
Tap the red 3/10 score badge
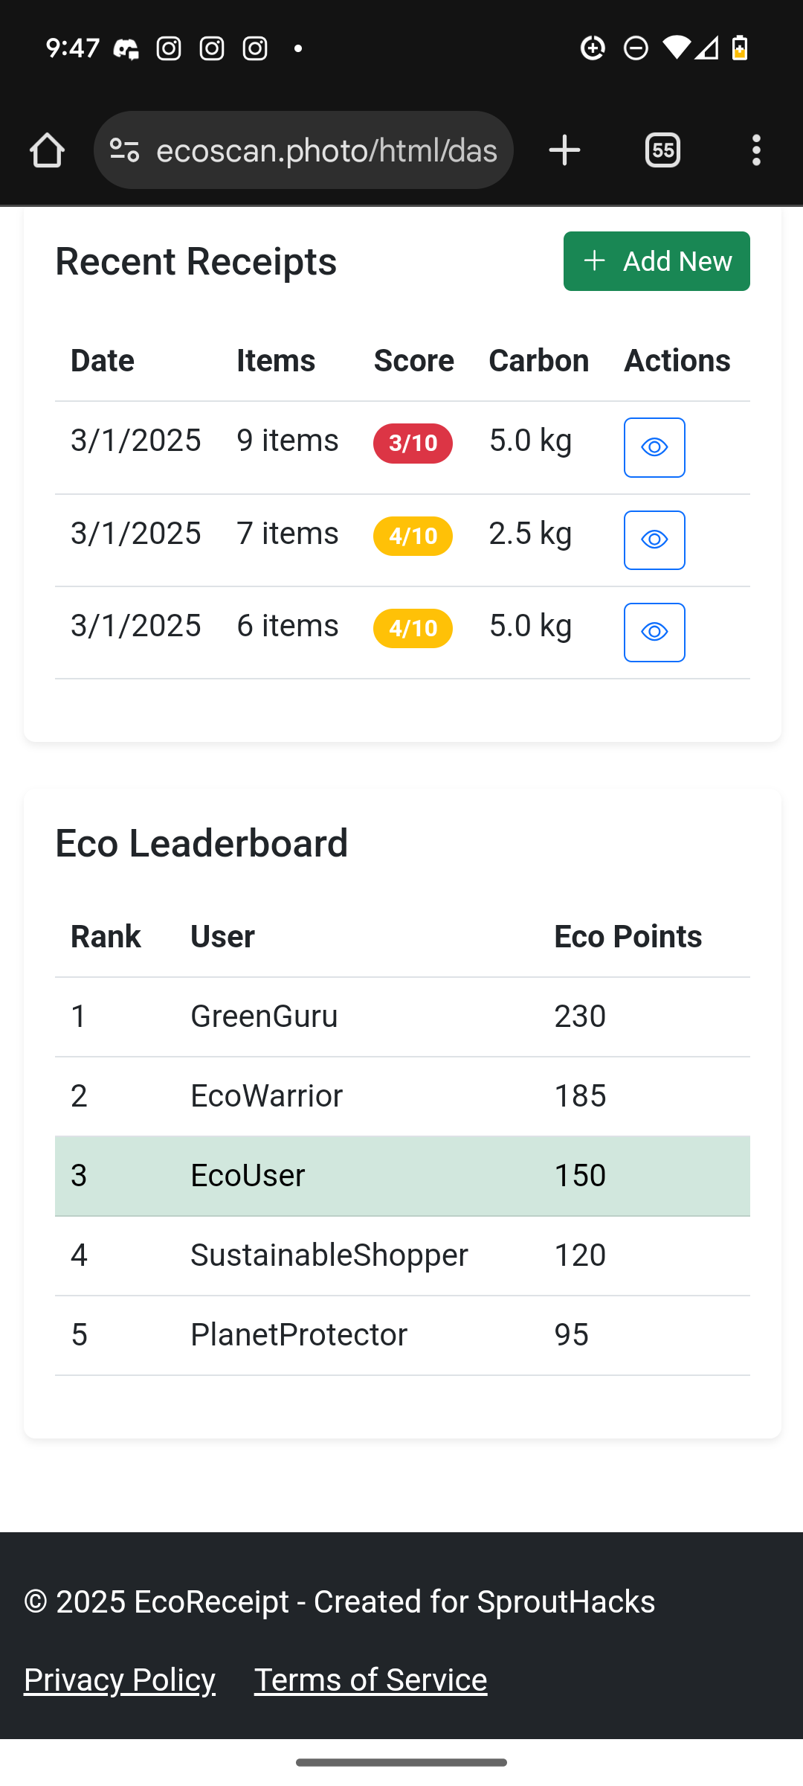(x=413, y=444)
